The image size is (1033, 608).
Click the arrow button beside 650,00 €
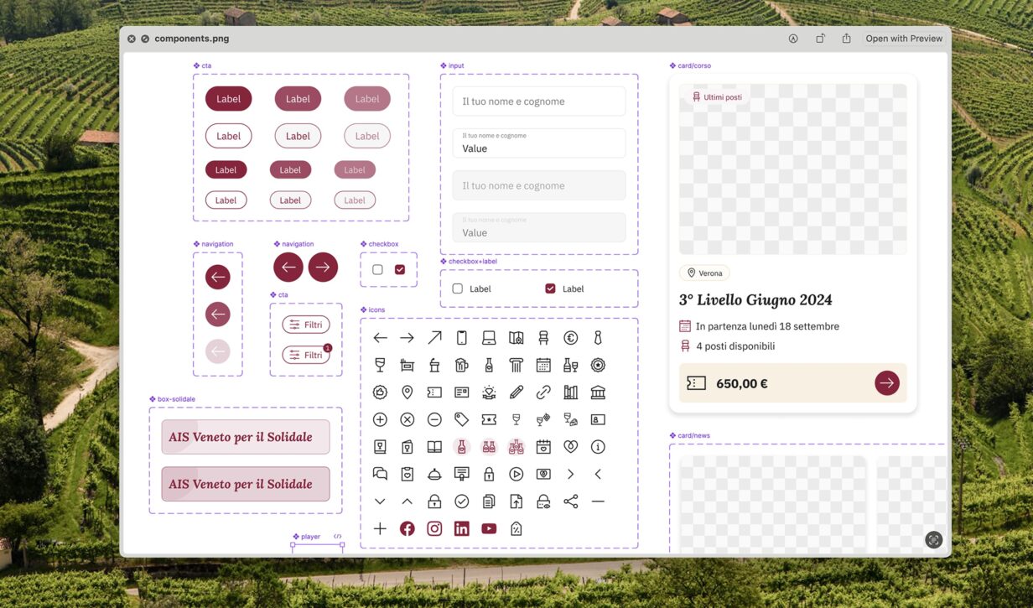pyautogui.click(x=886, y=383)
